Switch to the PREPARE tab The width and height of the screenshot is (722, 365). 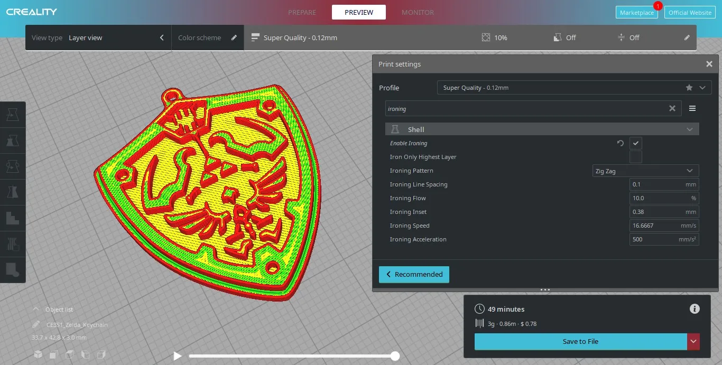coord(302,12)
